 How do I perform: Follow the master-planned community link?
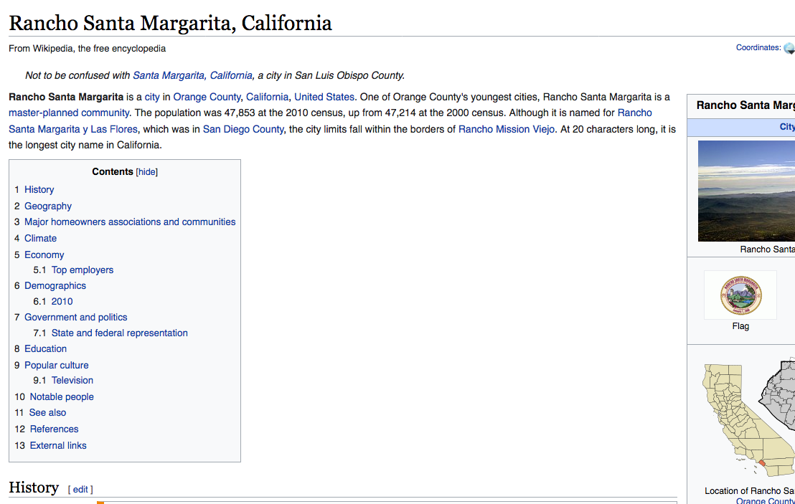69,113
